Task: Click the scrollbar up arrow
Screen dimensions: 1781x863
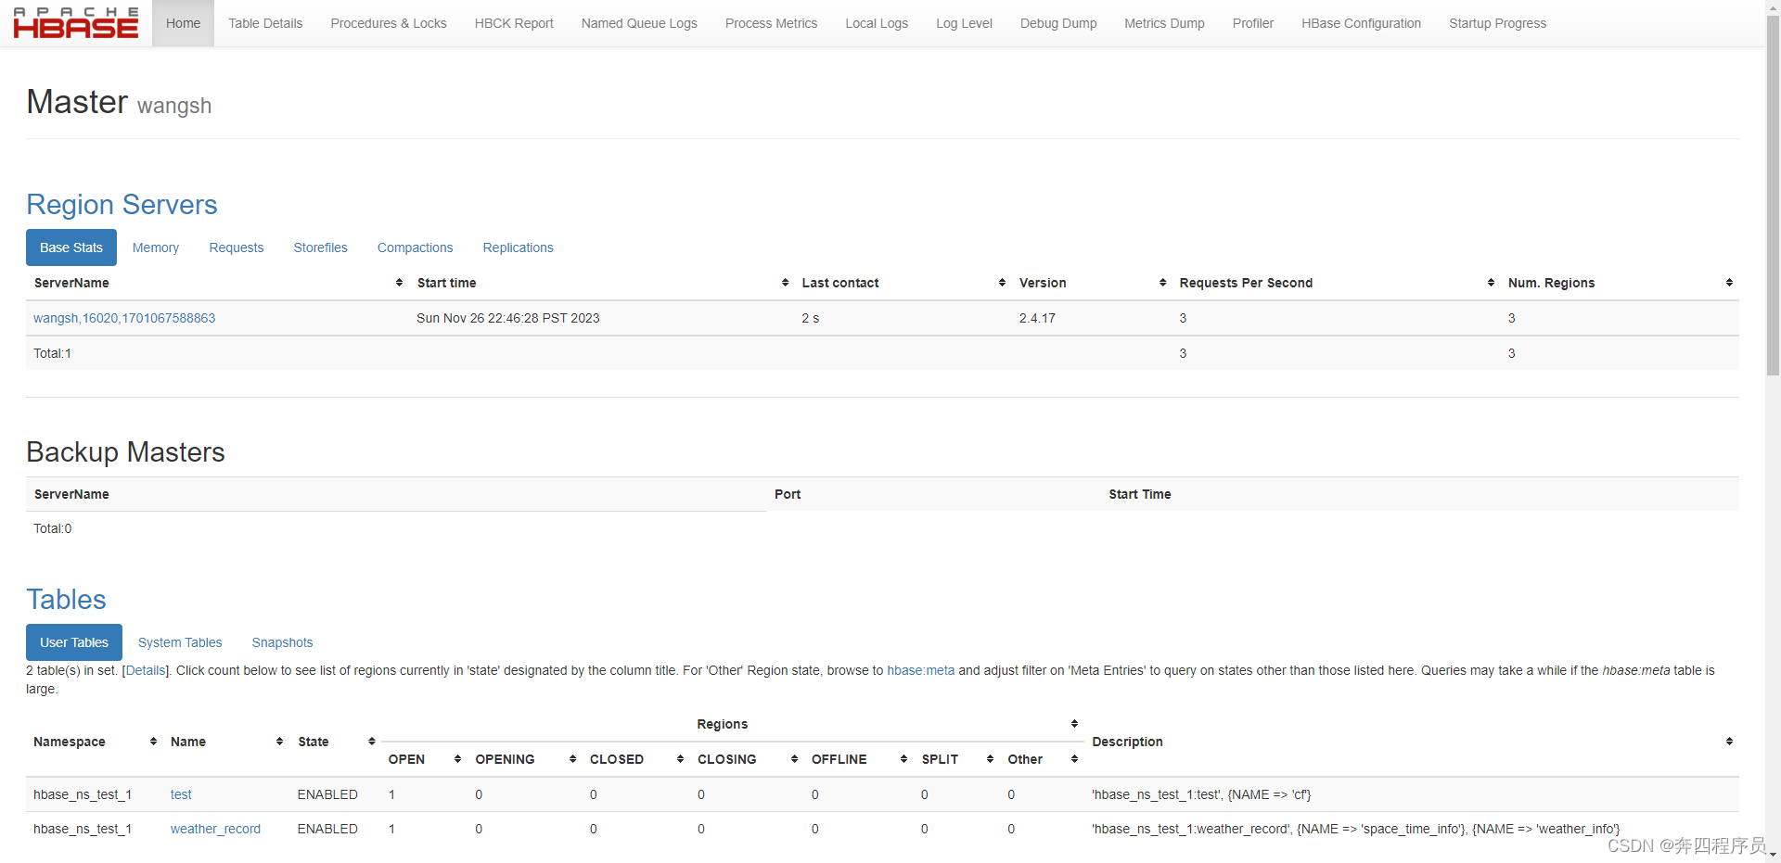Action: pos(1773,6)
